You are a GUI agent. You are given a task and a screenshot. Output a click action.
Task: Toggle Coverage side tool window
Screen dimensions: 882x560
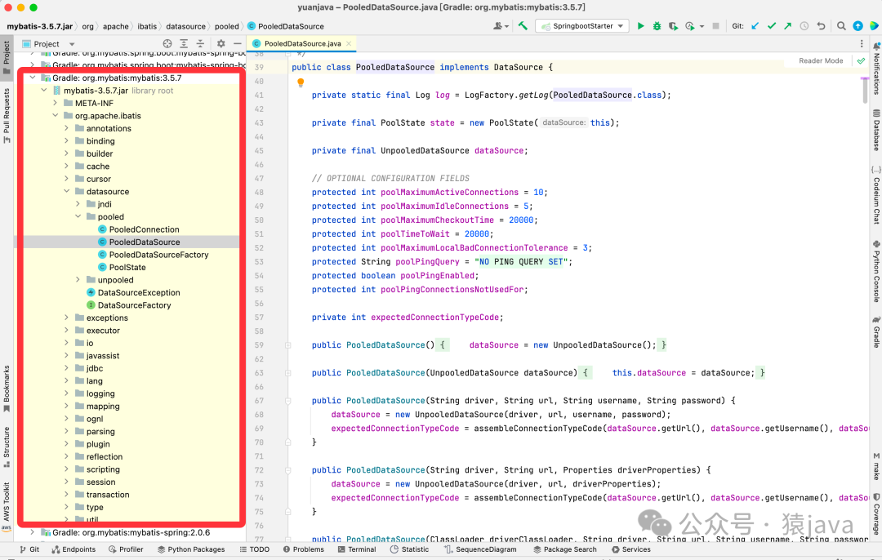875,513
